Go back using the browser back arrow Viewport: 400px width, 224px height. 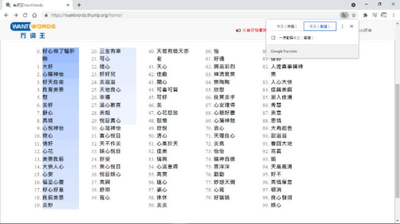(x=6, y=15)
